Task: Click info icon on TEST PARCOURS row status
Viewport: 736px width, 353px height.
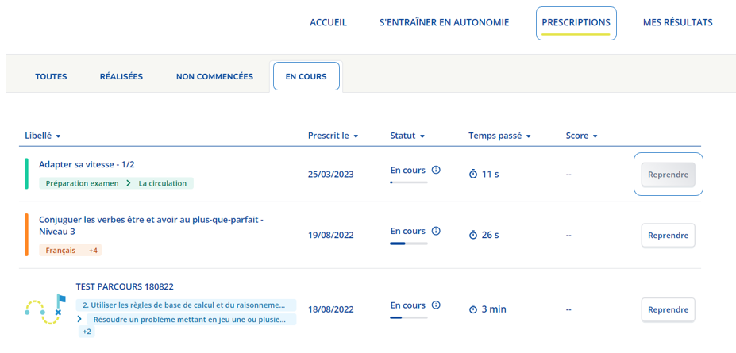Action: pos(436,305)
